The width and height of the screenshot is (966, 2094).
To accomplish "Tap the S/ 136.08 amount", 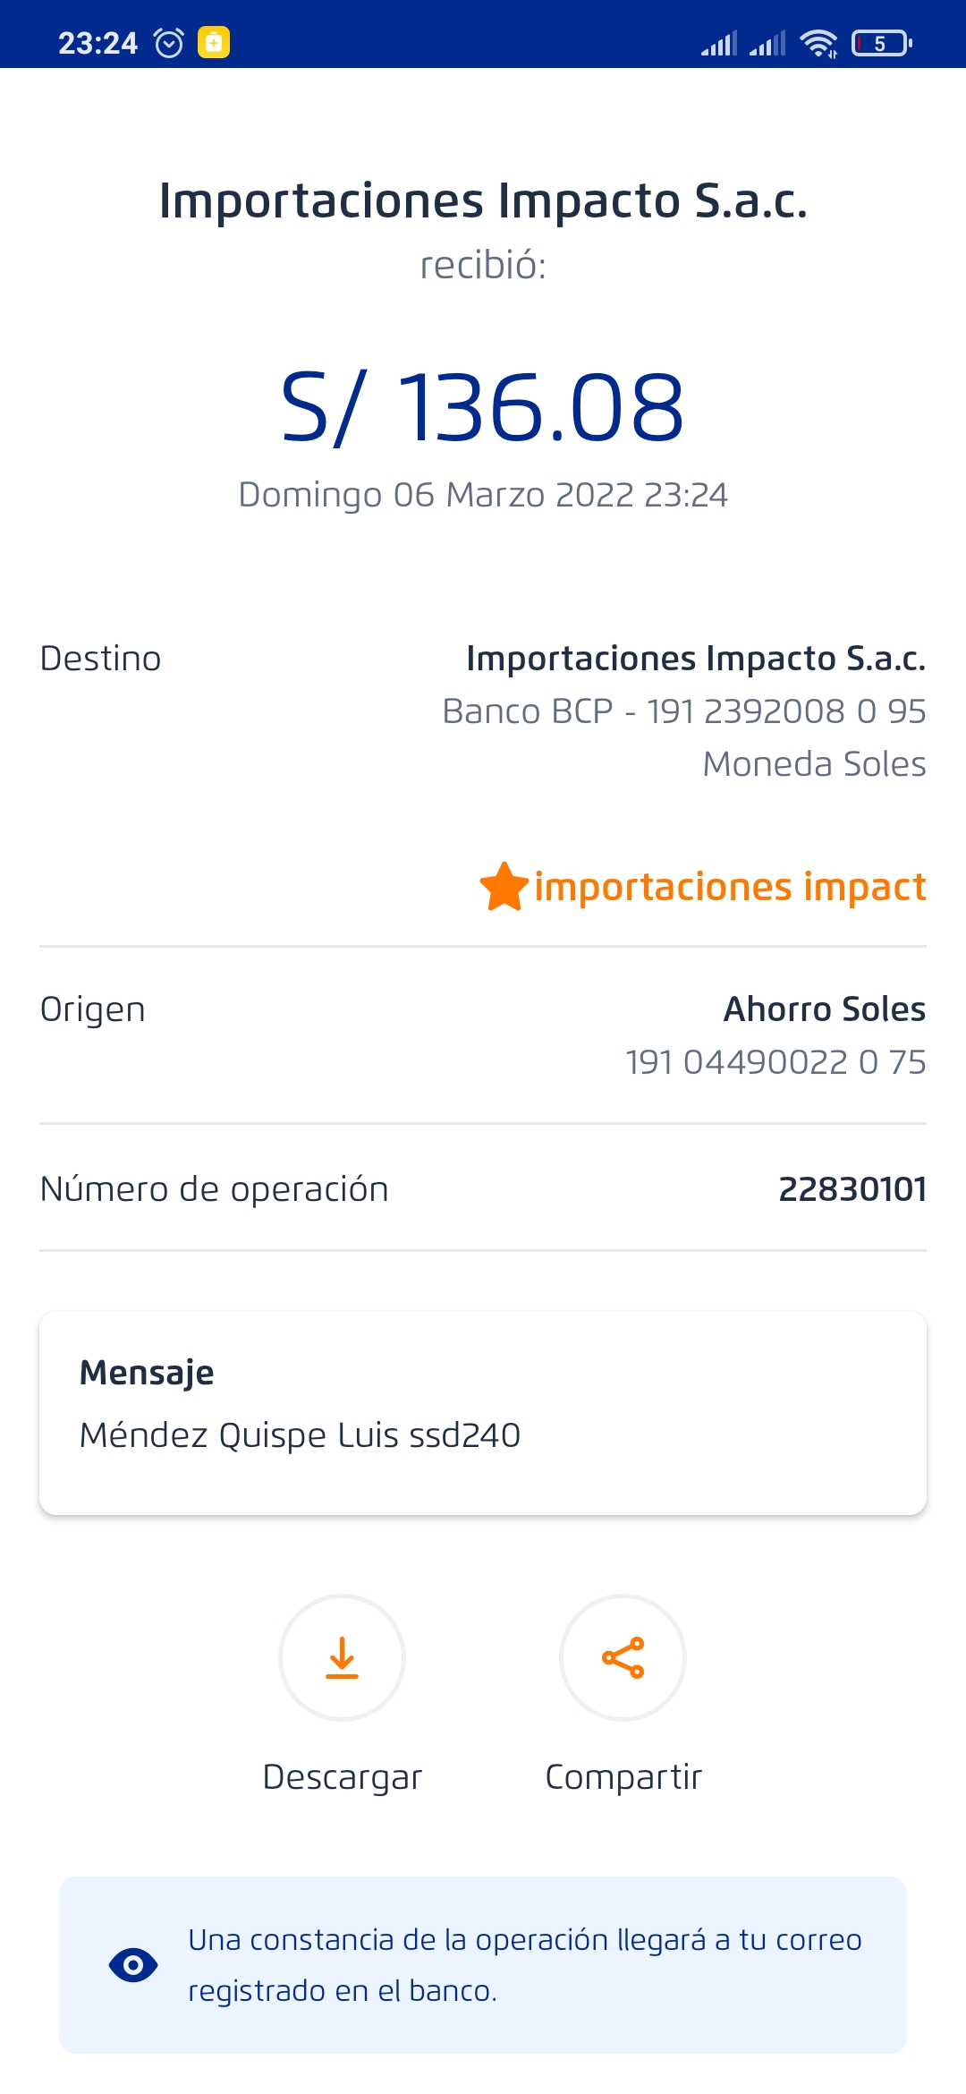I will 483,408.
